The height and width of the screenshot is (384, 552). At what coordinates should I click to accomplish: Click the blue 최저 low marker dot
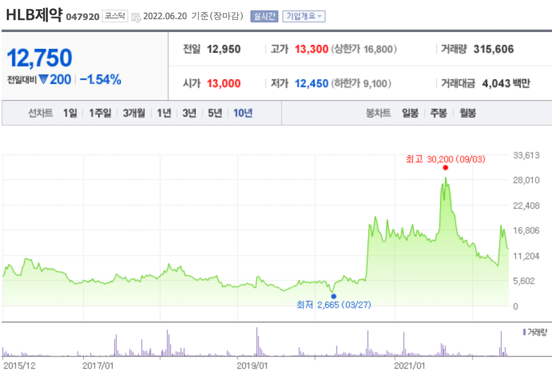pos(334,296)
